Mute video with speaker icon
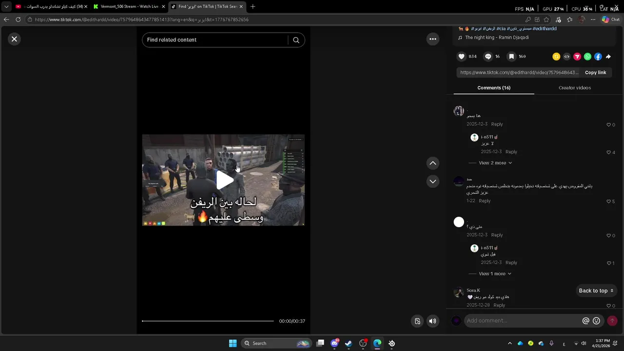 tap(432, 321)
